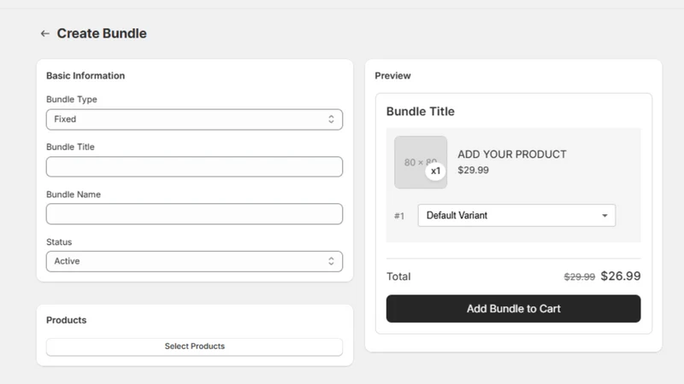Open the Bundle Type dropdown showing Fixed
The width and height of the screenshot is (684, 384).
pos(194,119)
